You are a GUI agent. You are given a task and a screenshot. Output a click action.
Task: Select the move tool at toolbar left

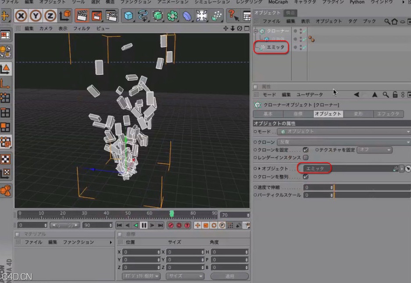[x=5, y=16]
